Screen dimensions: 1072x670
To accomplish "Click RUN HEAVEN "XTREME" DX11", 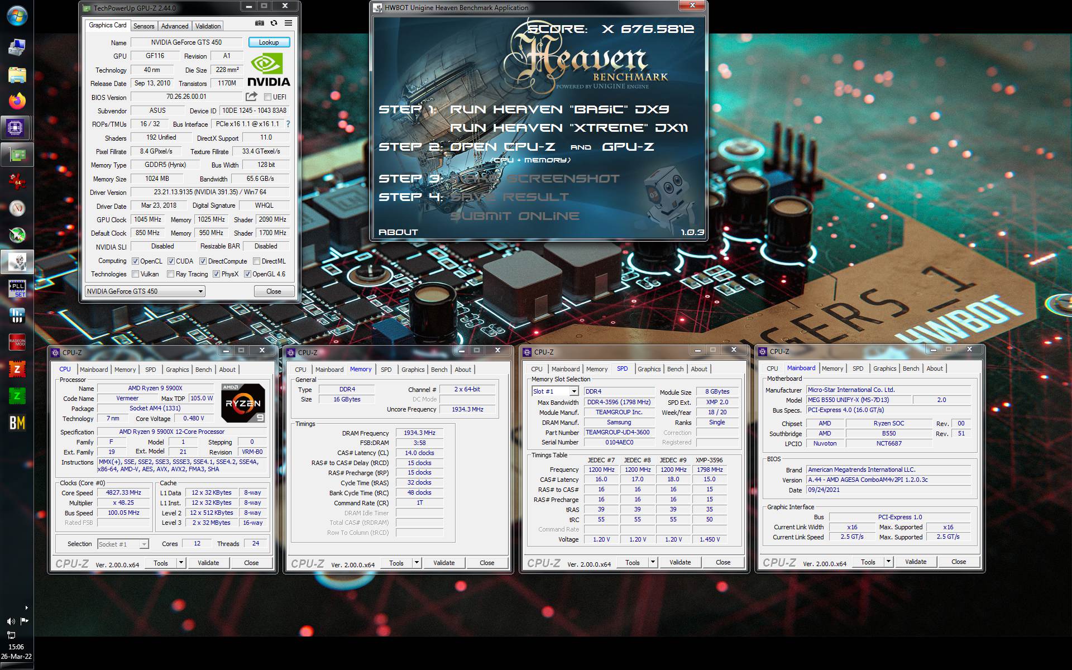I will pos(569,128).
